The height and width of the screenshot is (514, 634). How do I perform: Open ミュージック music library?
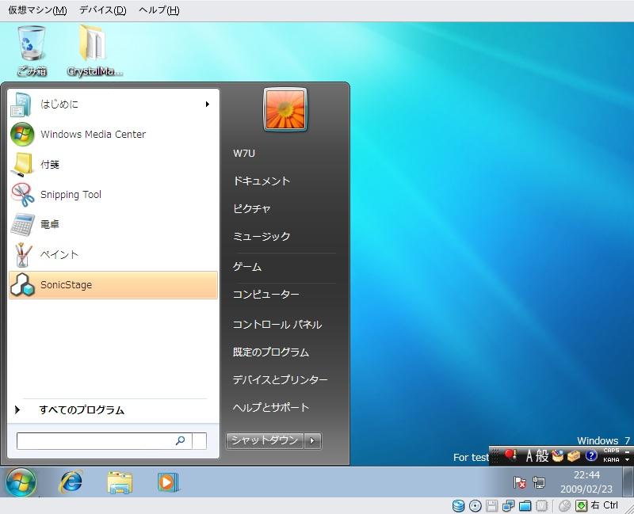(262, 236)
